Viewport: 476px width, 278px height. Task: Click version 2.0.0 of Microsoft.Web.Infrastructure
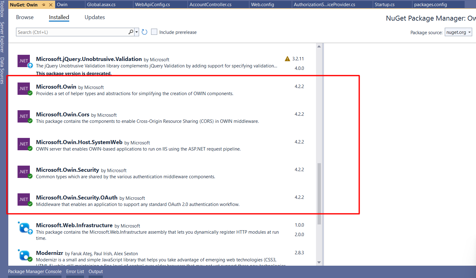[x=299, y=235]
